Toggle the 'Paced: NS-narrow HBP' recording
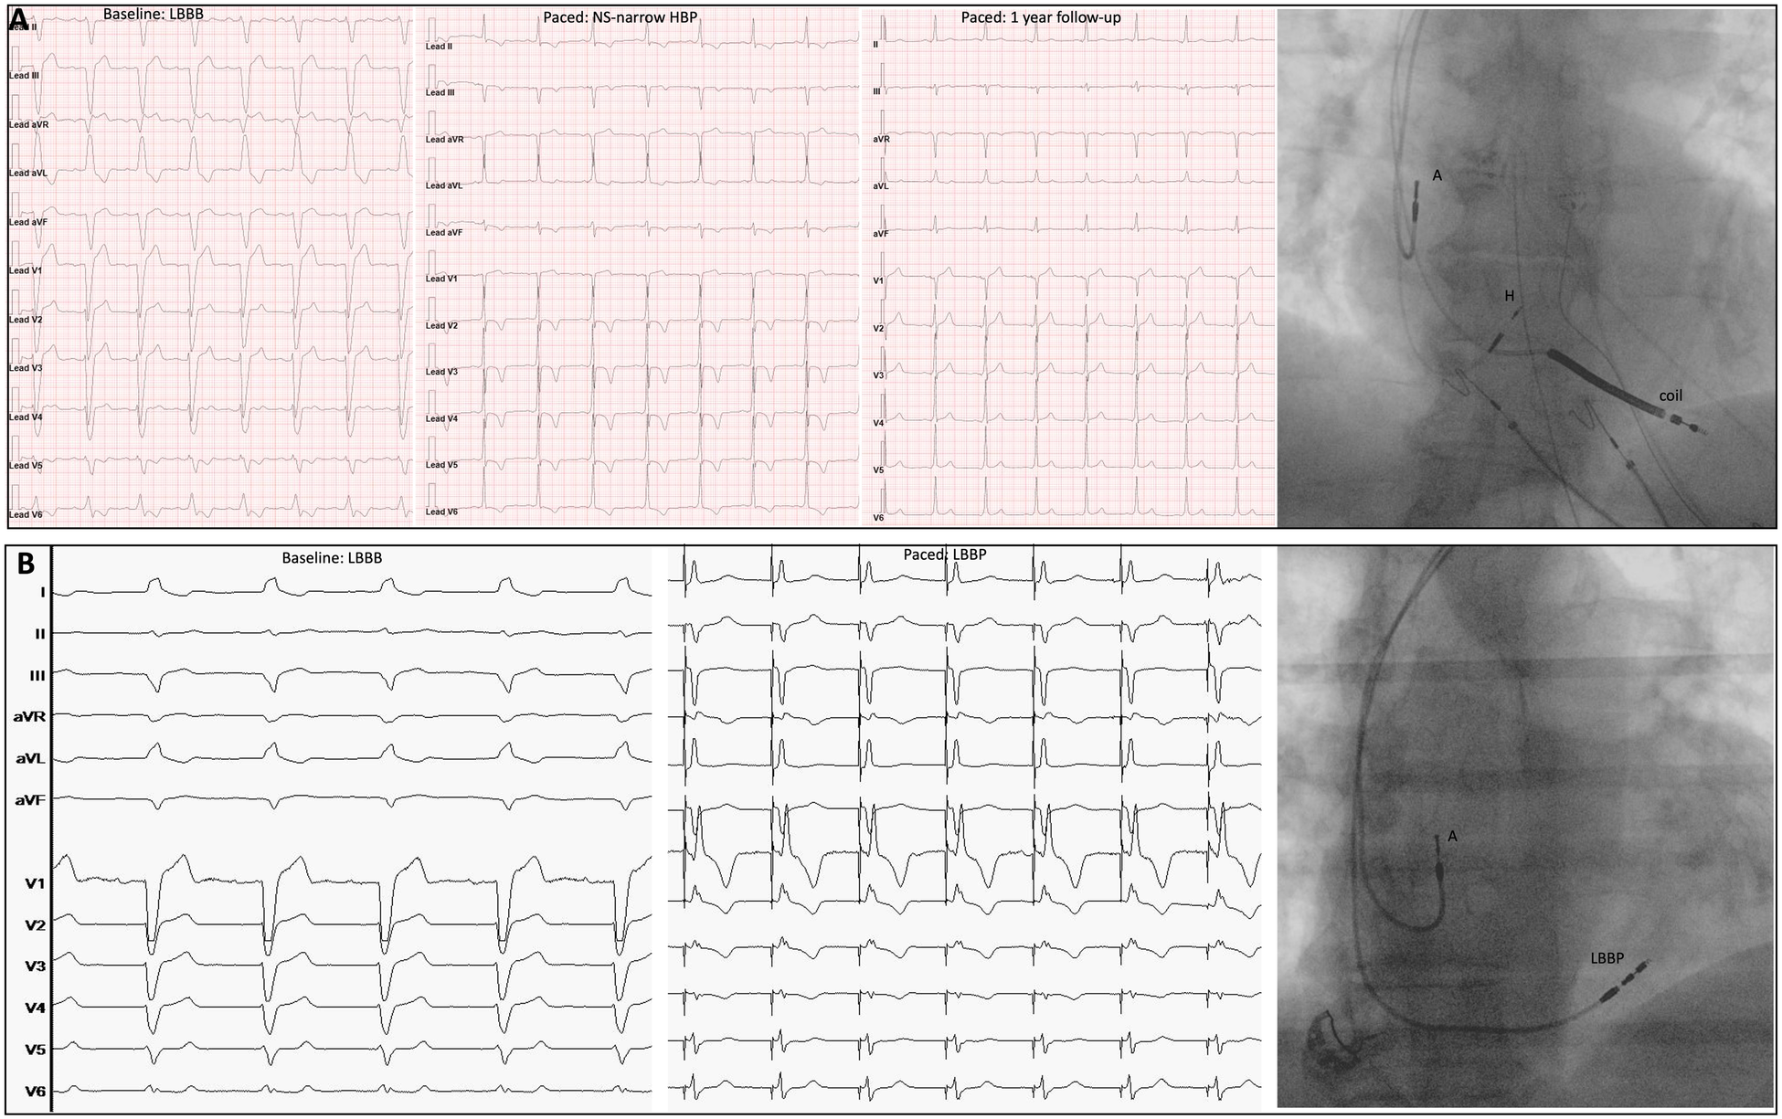 (640, 274)
